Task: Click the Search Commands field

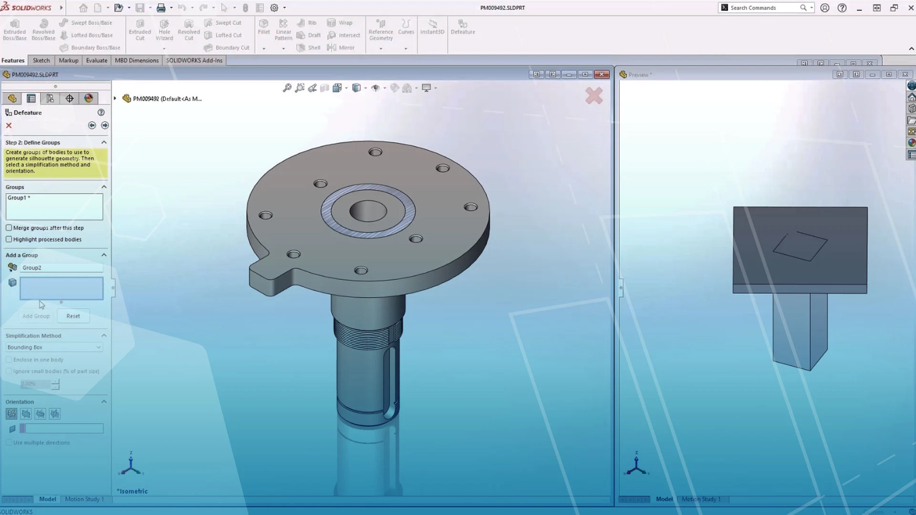Action: (x=763, y=8)
